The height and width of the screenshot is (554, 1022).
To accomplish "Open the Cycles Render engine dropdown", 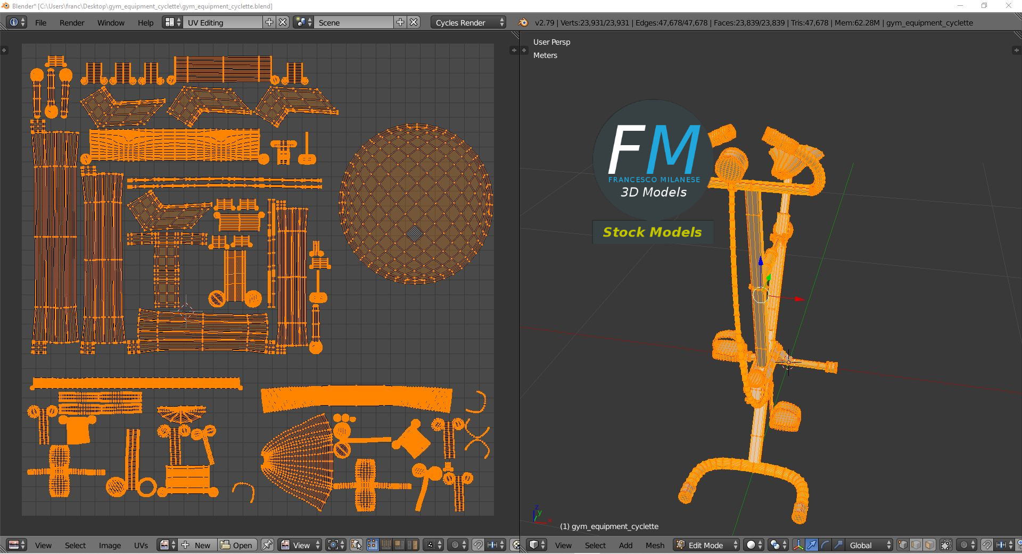I will pyautogui.click(x=468, y=22).
